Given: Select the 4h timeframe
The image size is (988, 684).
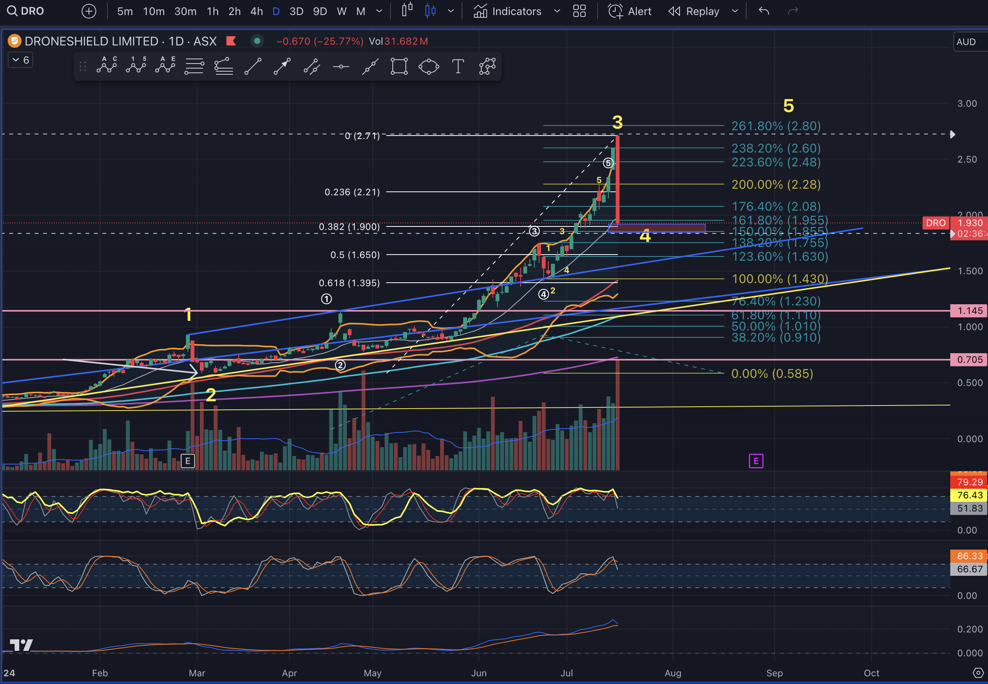Looking at the screenshot, I should pyautogui.click(x=257, y=11).
